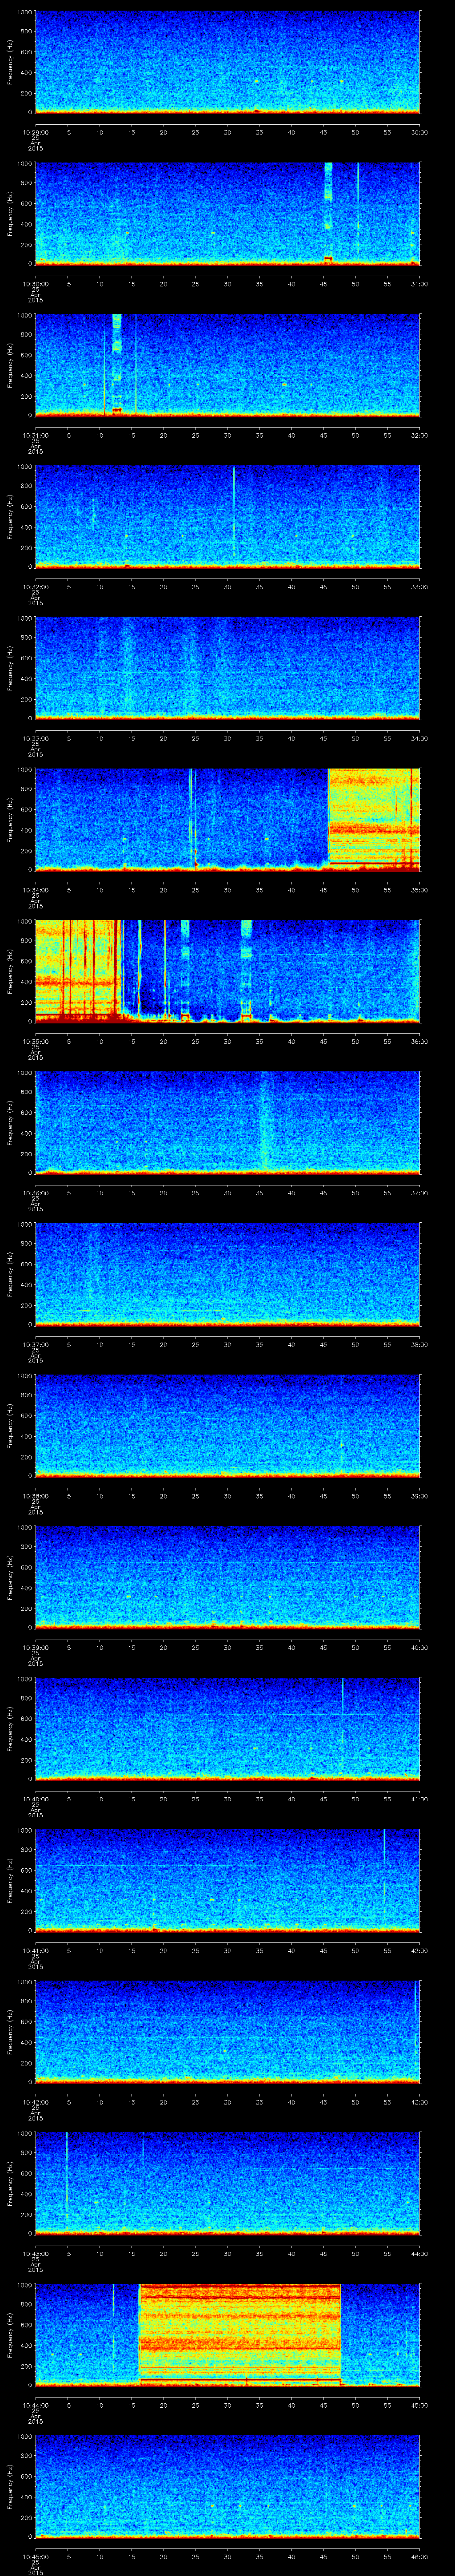Click the red-yellow noise block starting the 10:35:00 panel
Image resolution: width=455 pixels, height=2576 pixels.
click(x=78, y=971)
